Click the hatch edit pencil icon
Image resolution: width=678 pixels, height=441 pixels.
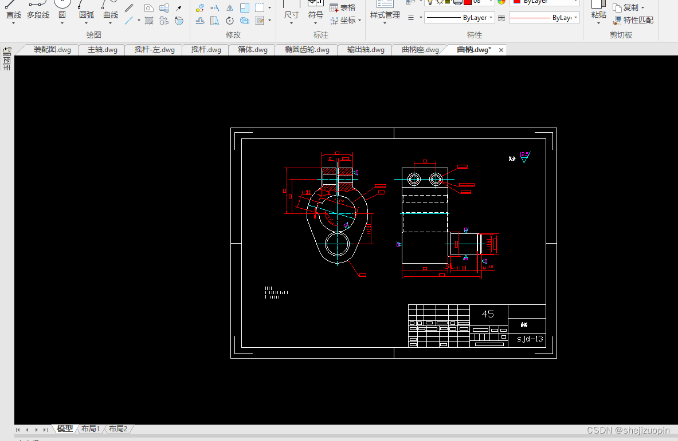pos(260,20)
